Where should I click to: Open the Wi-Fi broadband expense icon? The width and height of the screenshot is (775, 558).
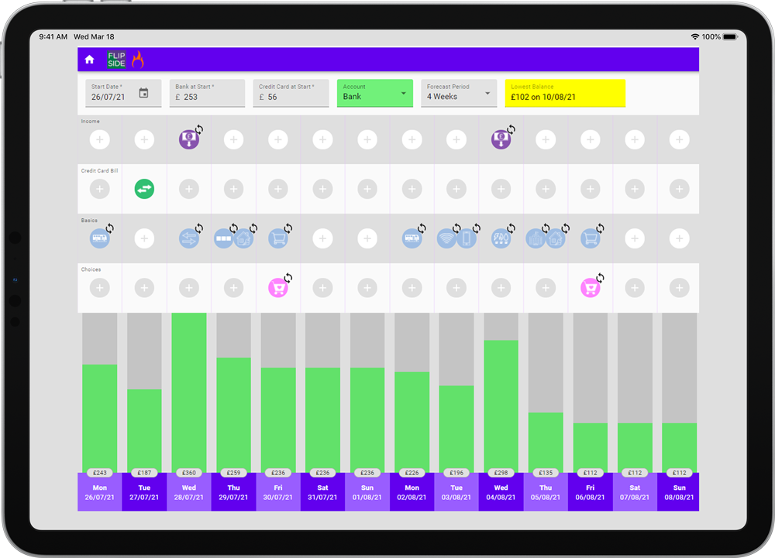[446, 238]
